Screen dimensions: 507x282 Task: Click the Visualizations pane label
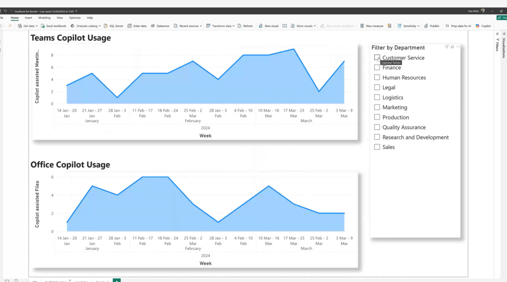(x=504, y=48)
